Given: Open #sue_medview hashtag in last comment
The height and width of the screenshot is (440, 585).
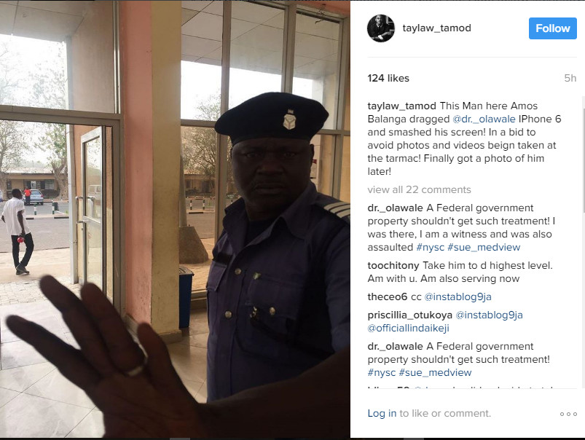Looking at the screenshot, I should pos(435,373).
